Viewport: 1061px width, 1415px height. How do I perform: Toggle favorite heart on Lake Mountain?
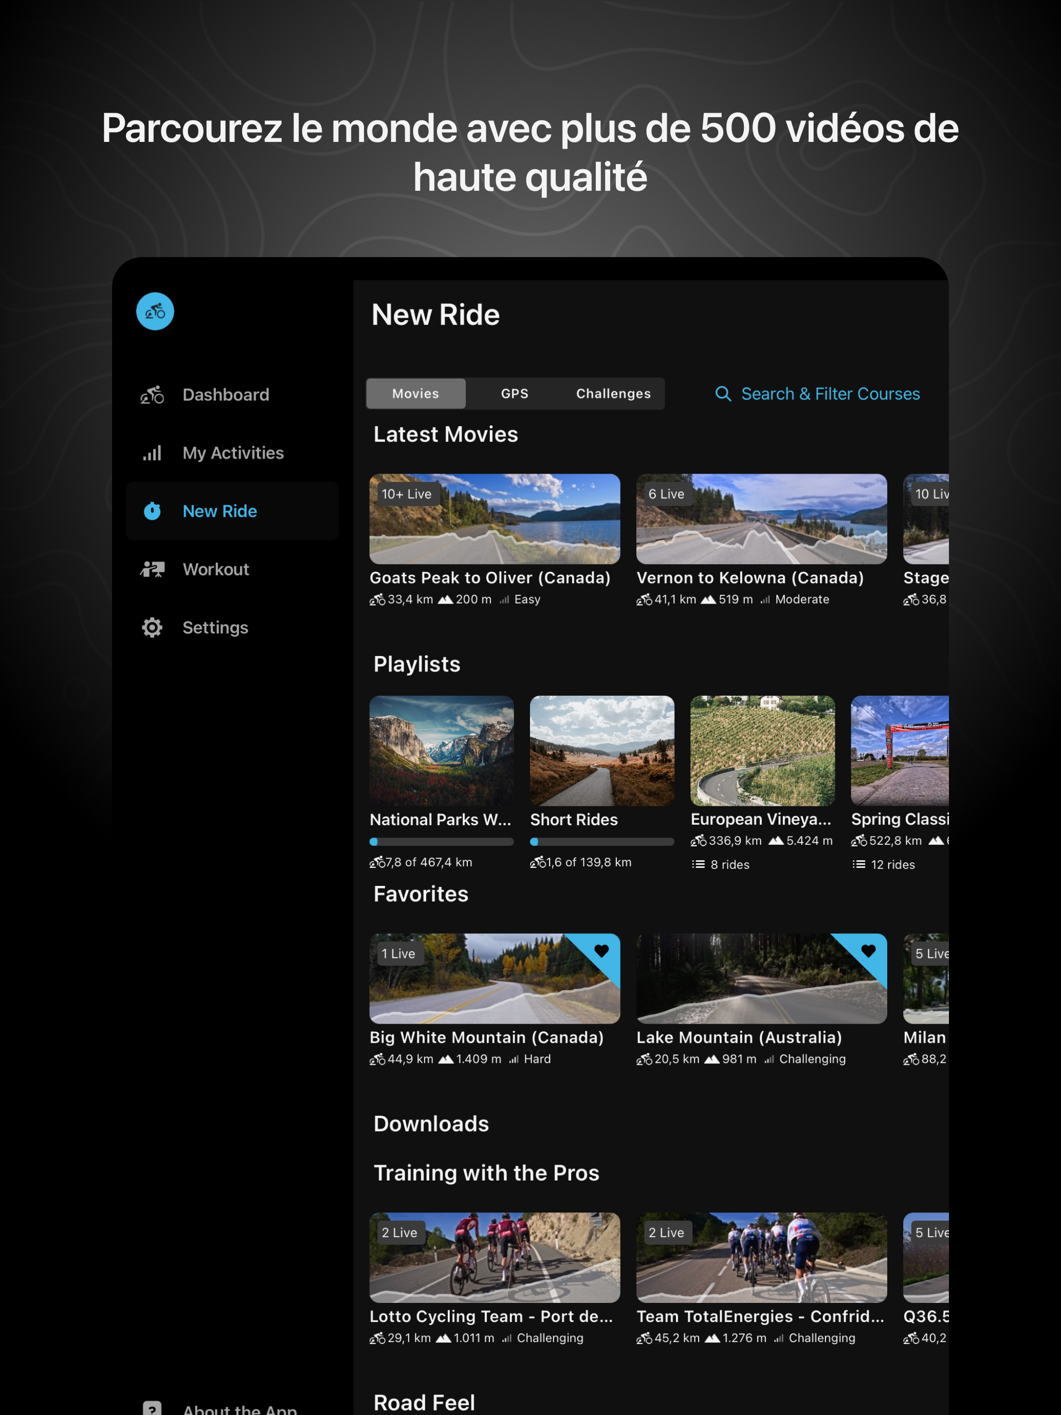click(868, 951)
